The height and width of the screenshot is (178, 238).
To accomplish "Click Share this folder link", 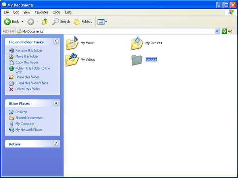I will [27, 77].
